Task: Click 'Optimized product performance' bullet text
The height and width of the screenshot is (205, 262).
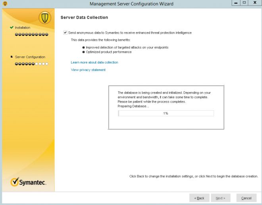Action: (109, 52)
